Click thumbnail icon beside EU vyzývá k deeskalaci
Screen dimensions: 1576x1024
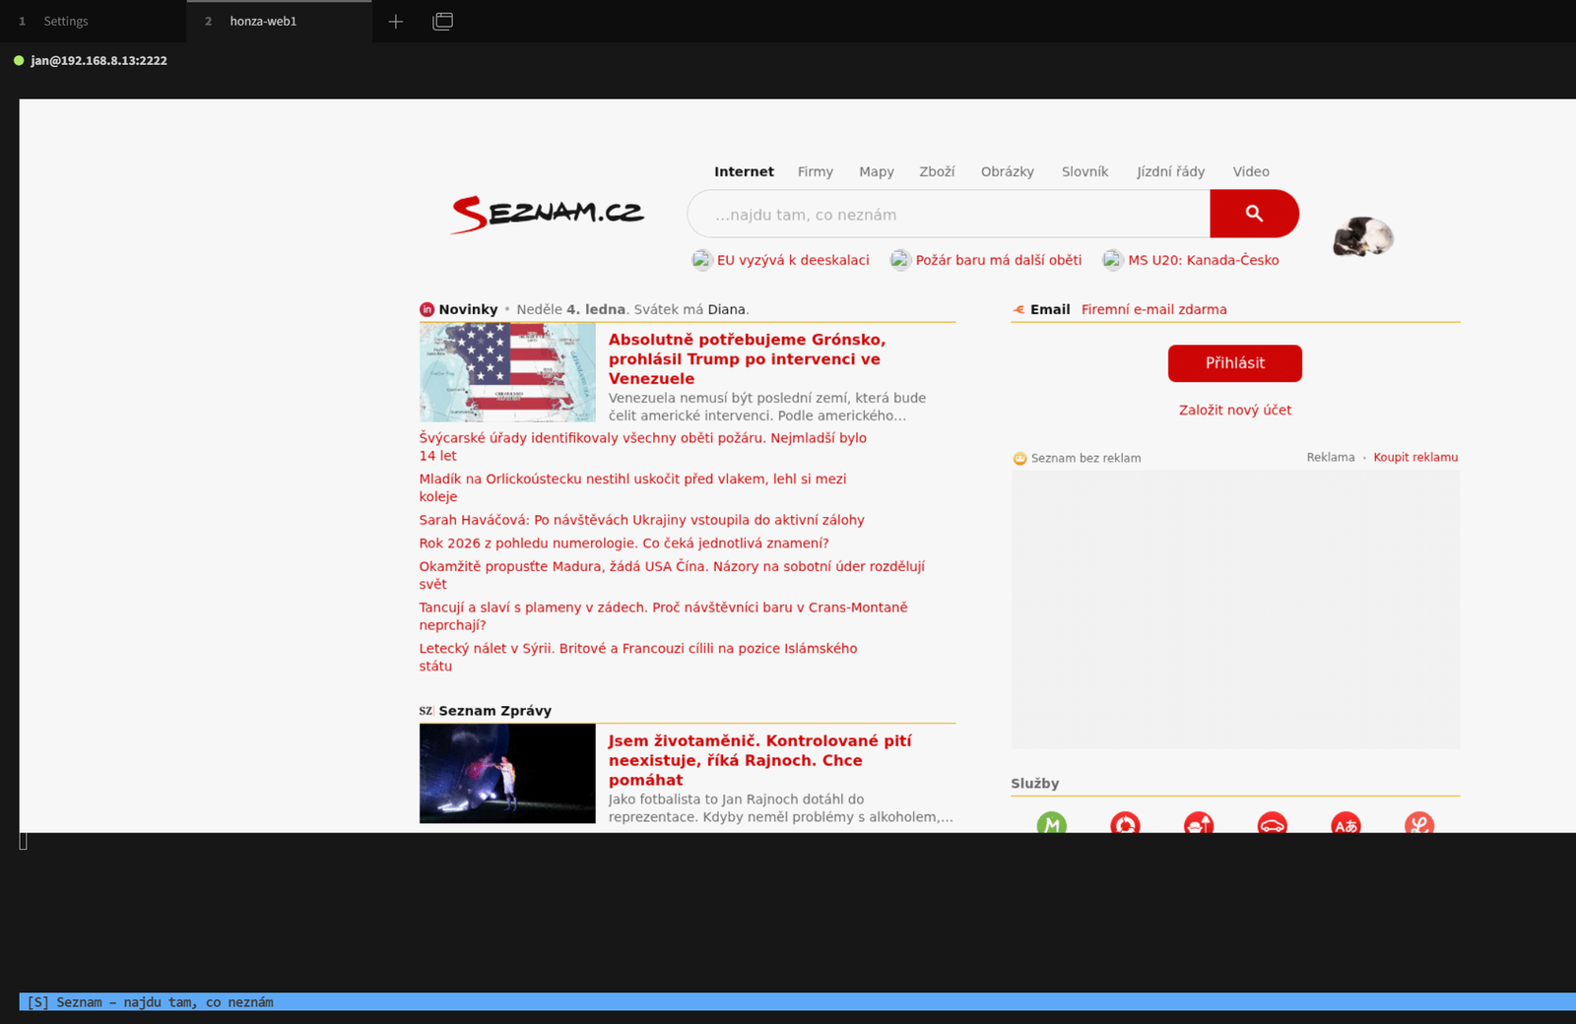pyautogui.click(x=702, y=260)
